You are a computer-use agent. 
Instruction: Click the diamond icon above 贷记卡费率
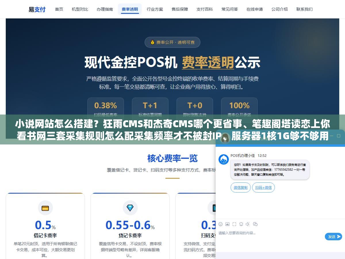point(130,208)
